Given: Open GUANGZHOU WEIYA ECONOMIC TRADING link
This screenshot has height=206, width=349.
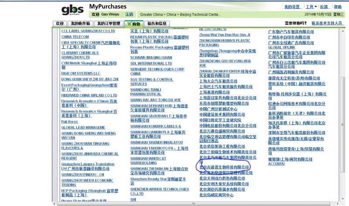Looking at the screenshot, I should [87, 182].
